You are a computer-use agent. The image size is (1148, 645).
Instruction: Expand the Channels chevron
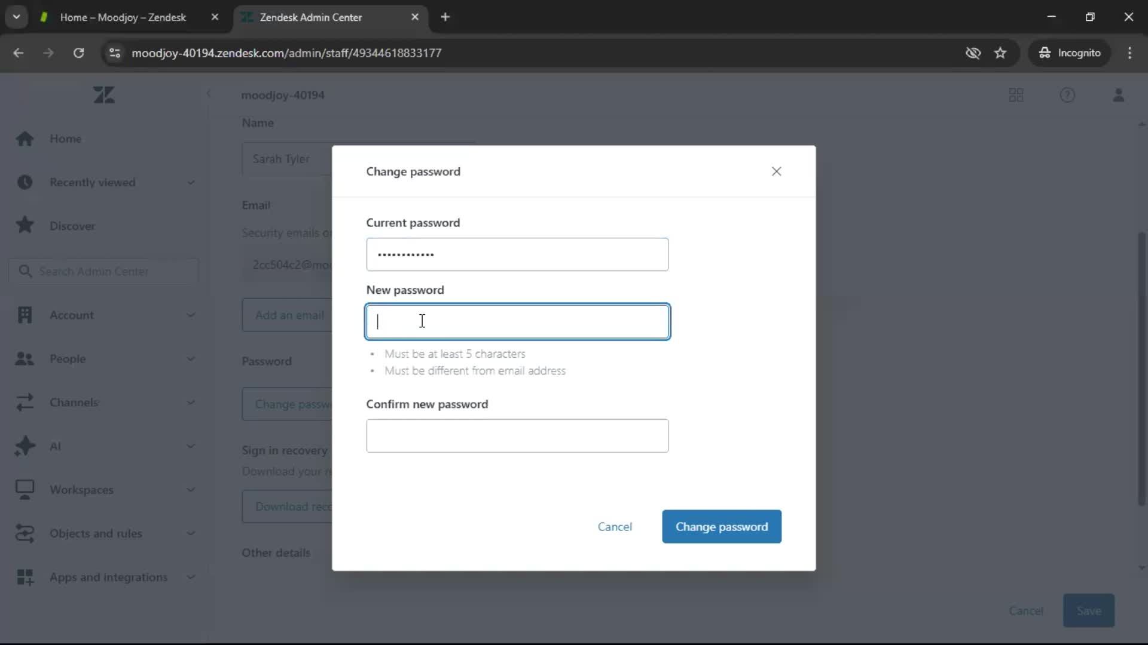click(x=191, y=403)
